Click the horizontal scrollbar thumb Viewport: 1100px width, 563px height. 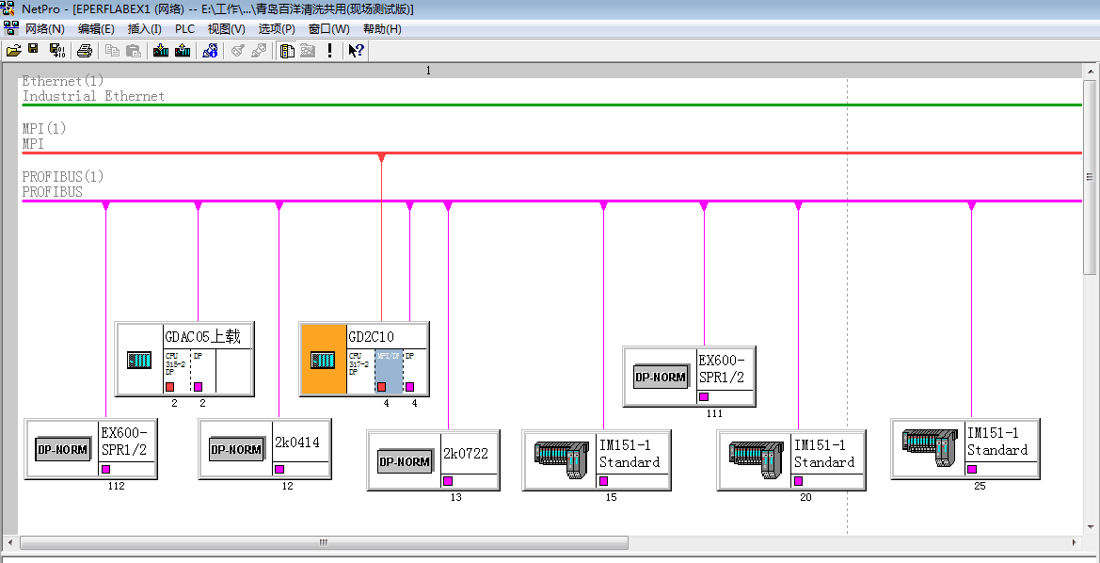coord(324,542)
